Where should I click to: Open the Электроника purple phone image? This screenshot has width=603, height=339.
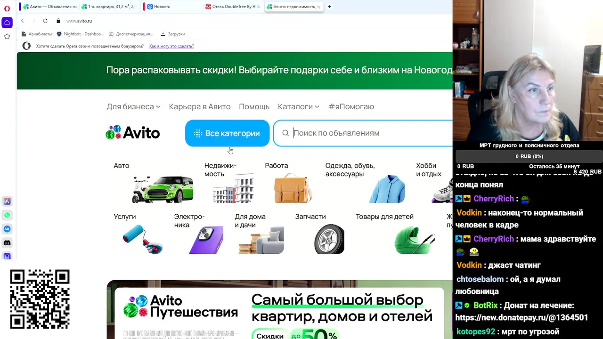click(x=206, y=240)
